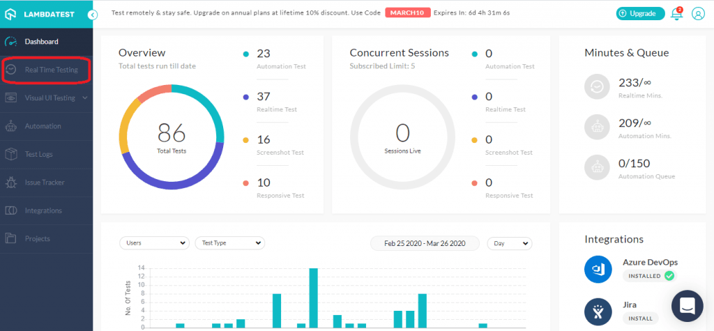Go to Test Logs in sidebar
This screenshot has height=331, width=714.
tap(38, 154)
